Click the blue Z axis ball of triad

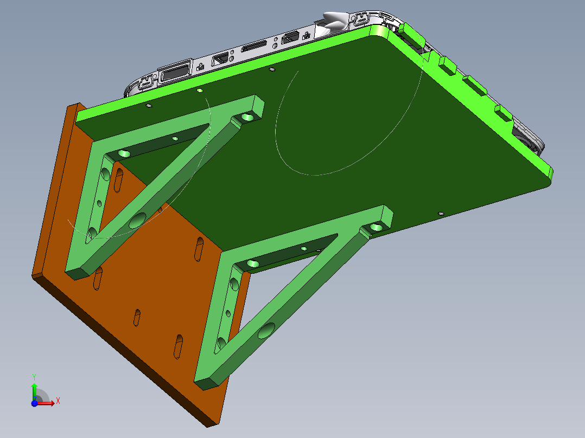[x=34, y=403]
